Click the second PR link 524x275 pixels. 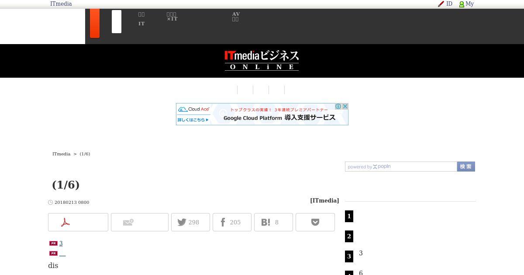coord(62,254)
